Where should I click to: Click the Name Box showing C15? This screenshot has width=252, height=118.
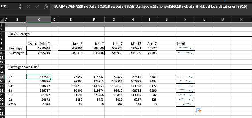point(9,6)
